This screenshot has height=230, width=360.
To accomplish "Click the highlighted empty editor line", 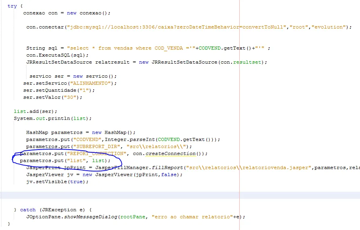I will 180,195.
